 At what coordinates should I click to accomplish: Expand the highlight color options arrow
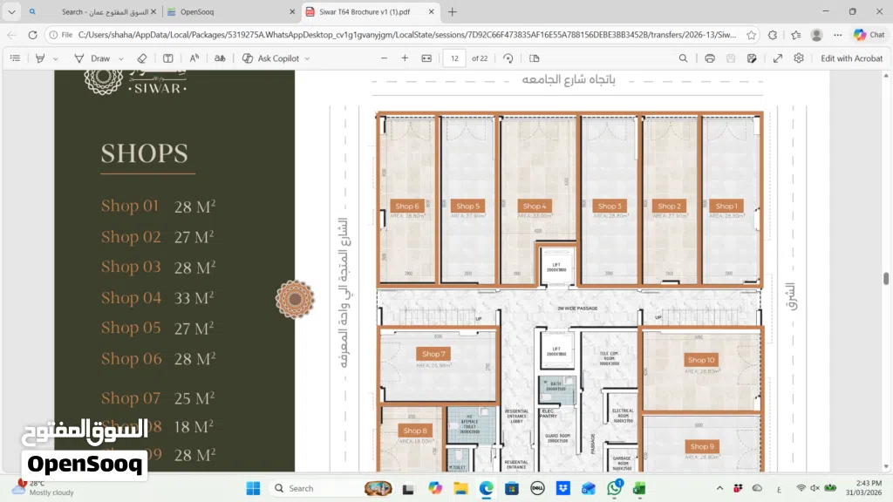tap(55, 58)
